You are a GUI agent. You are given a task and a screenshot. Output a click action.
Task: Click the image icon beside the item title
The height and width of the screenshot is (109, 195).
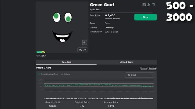(144, 5)
